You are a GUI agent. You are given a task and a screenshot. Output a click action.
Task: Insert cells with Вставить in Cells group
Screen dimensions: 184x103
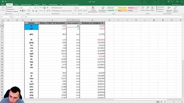(143, 9)
